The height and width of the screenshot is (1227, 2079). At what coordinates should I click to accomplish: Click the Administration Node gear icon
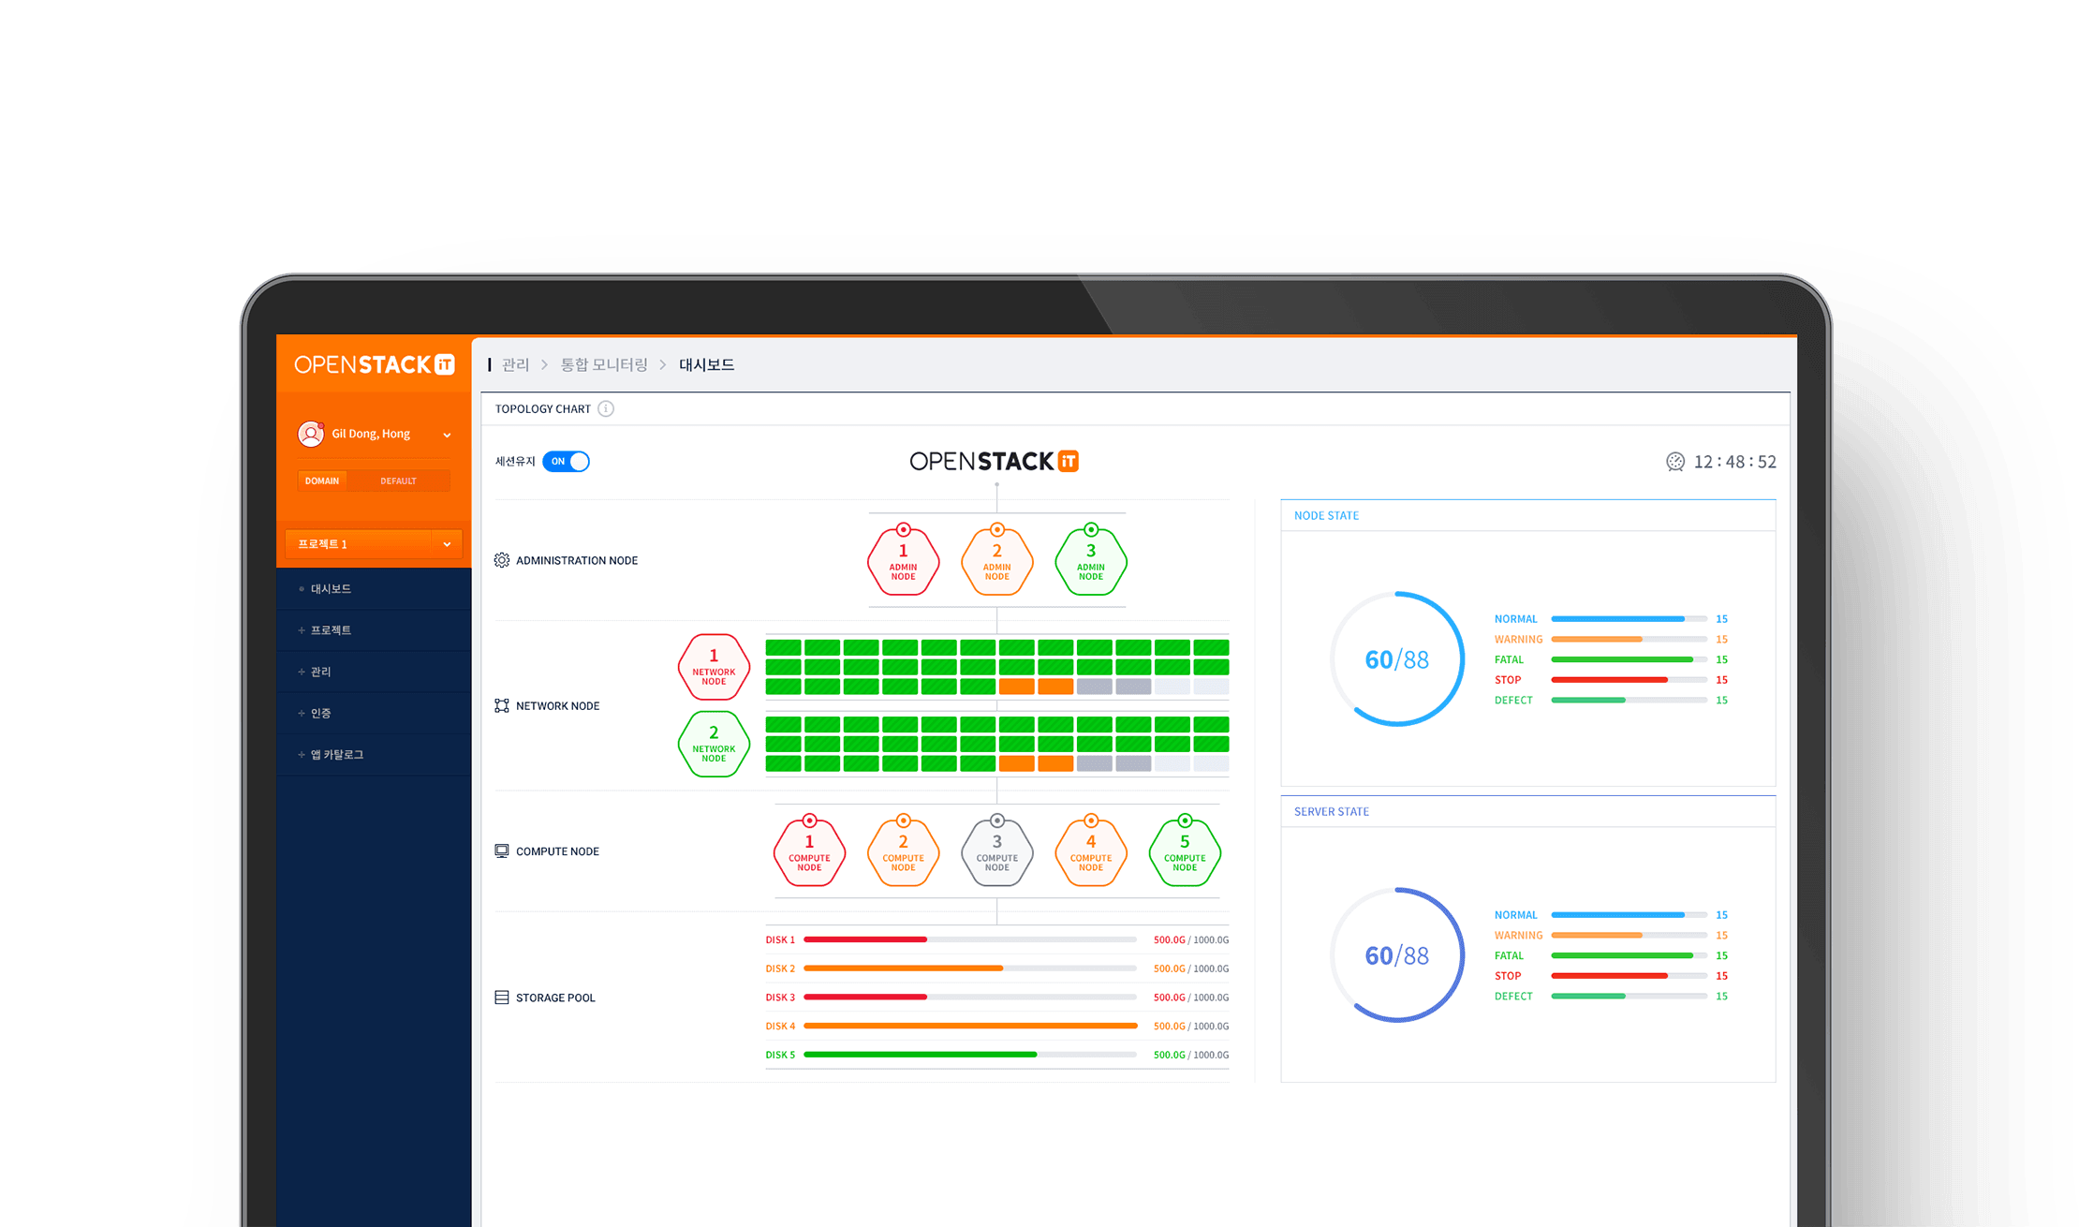[502, 560]
